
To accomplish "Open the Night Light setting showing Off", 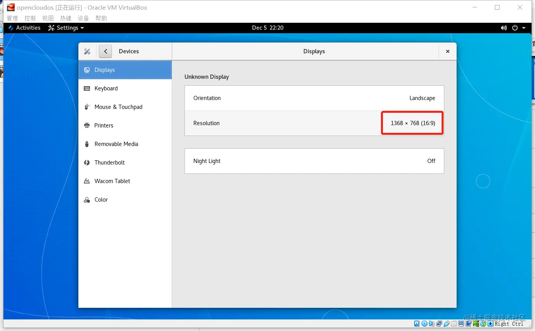I will tap(314, 161).
